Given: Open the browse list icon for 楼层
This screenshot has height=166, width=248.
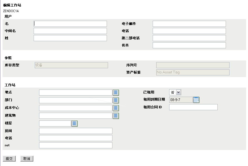Looking at the screenshot, I should [x=74, y=123].
